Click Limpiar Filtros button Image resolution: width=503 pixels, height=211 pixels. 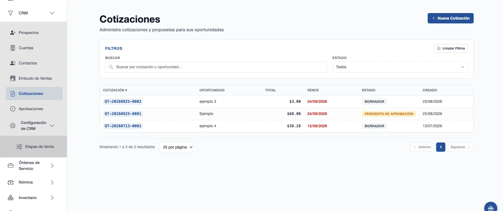(451, 48)
